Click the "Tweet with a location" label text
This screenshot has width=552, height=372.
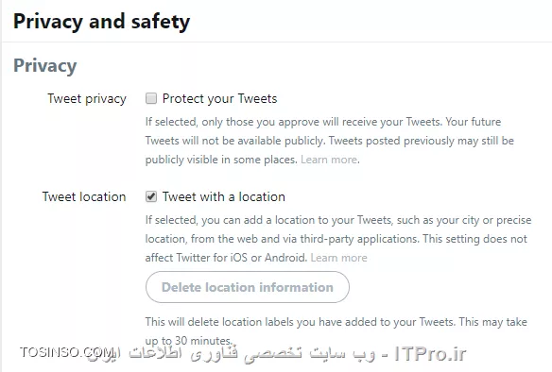[224, 197]
